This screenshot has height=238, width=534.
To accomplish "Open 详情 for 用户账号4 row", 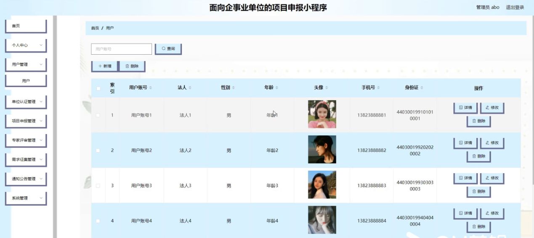I will click(x=465, y=214).
